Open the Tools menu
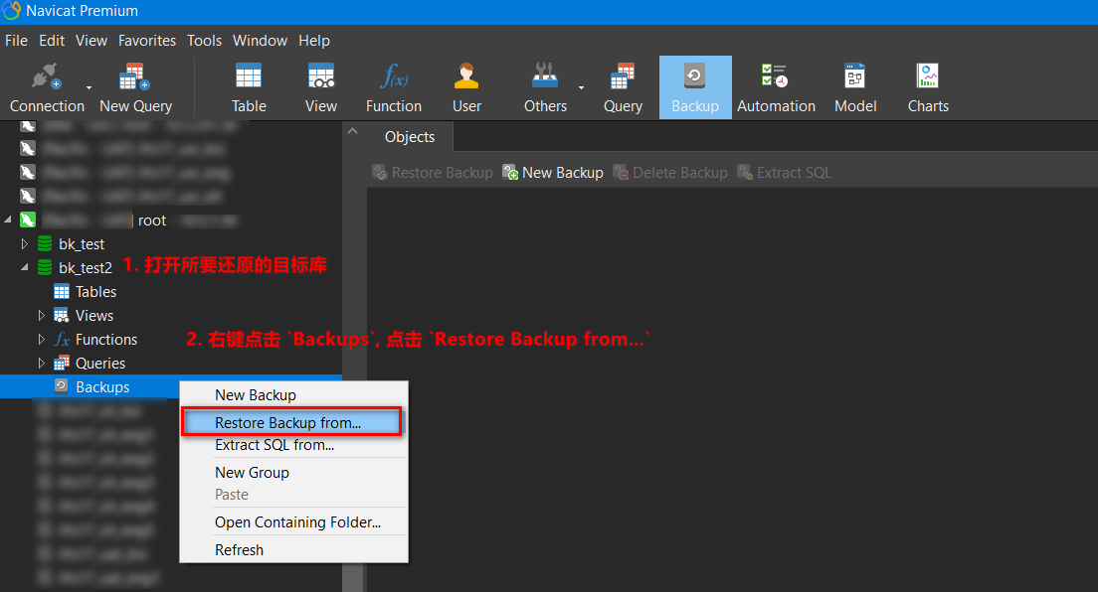Viewport: 1098px width, 592px height. pyautogui.click(x=204, y=41)
